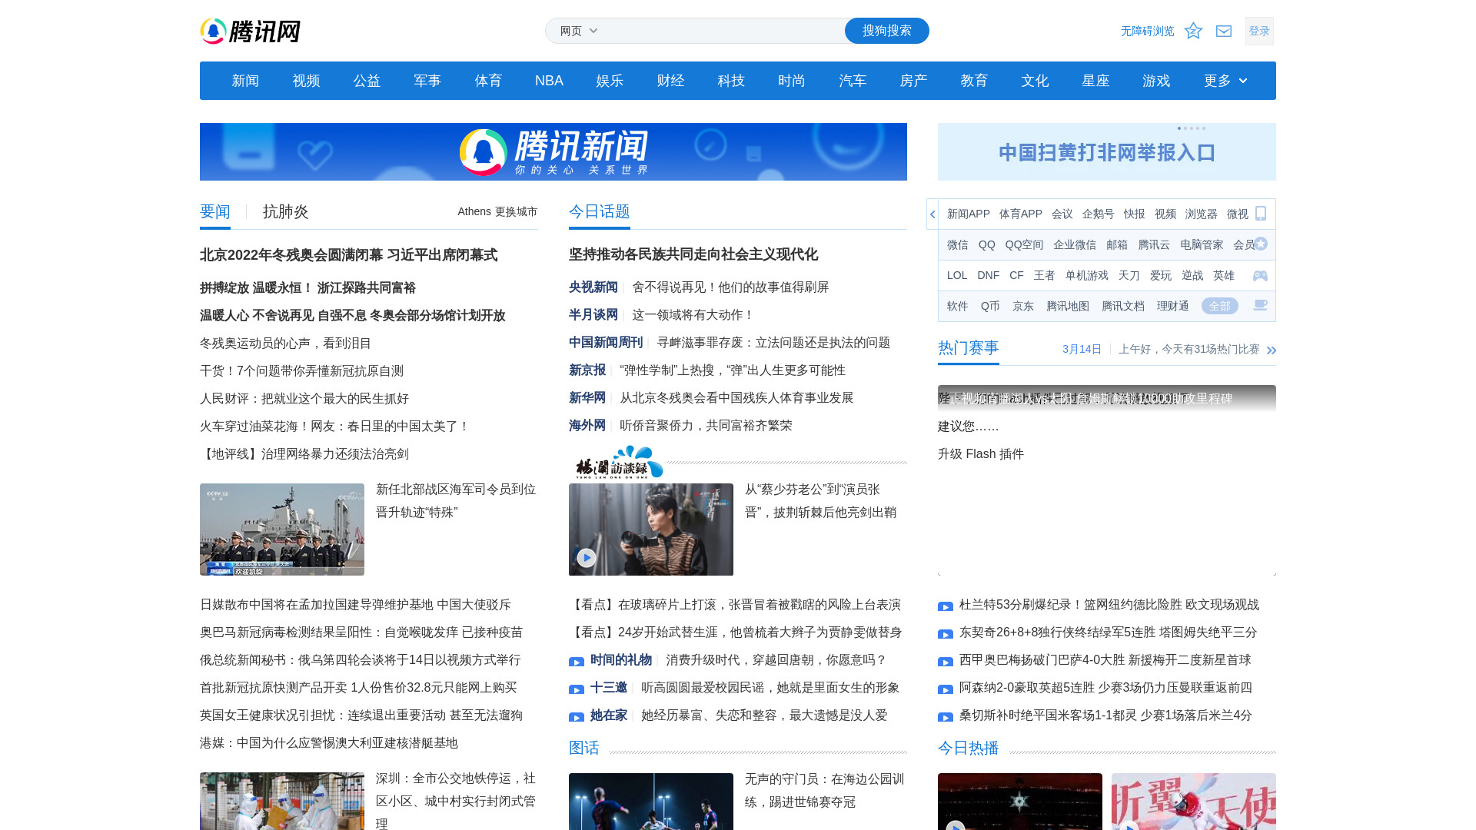Click the 搜狗搜索 search button
The height and width of the screenshot is (830, 1476).
click(887, 31)
